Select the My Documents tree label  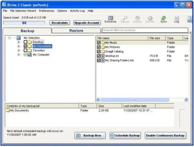[x=42, y=46]
